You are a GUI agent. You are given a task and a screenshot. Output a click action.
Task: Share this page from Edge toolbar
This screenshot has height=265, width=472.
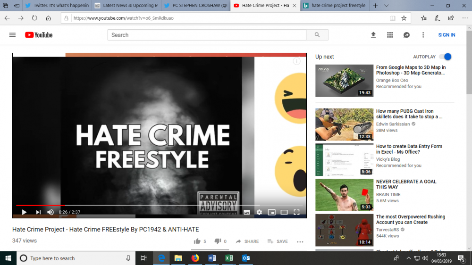451,18
